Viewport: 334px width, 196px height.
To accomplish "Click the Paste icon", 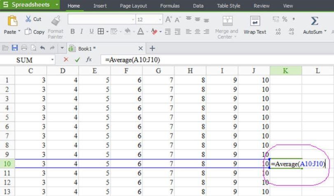I will [12, 21].
